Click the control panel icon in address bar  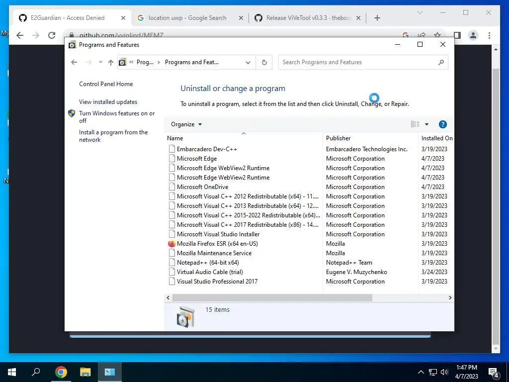tap(122, 62)
